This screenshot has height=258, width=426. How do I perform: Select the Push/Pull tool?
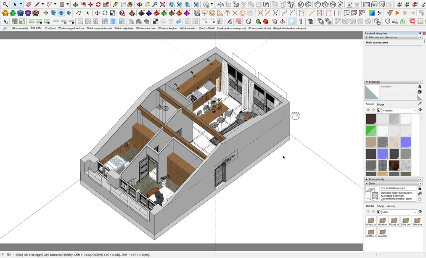click(x=76, y=4)
